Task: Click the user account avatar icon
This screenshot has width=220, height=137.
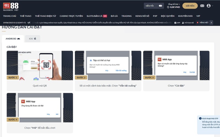Action: (x=208, y=6)
